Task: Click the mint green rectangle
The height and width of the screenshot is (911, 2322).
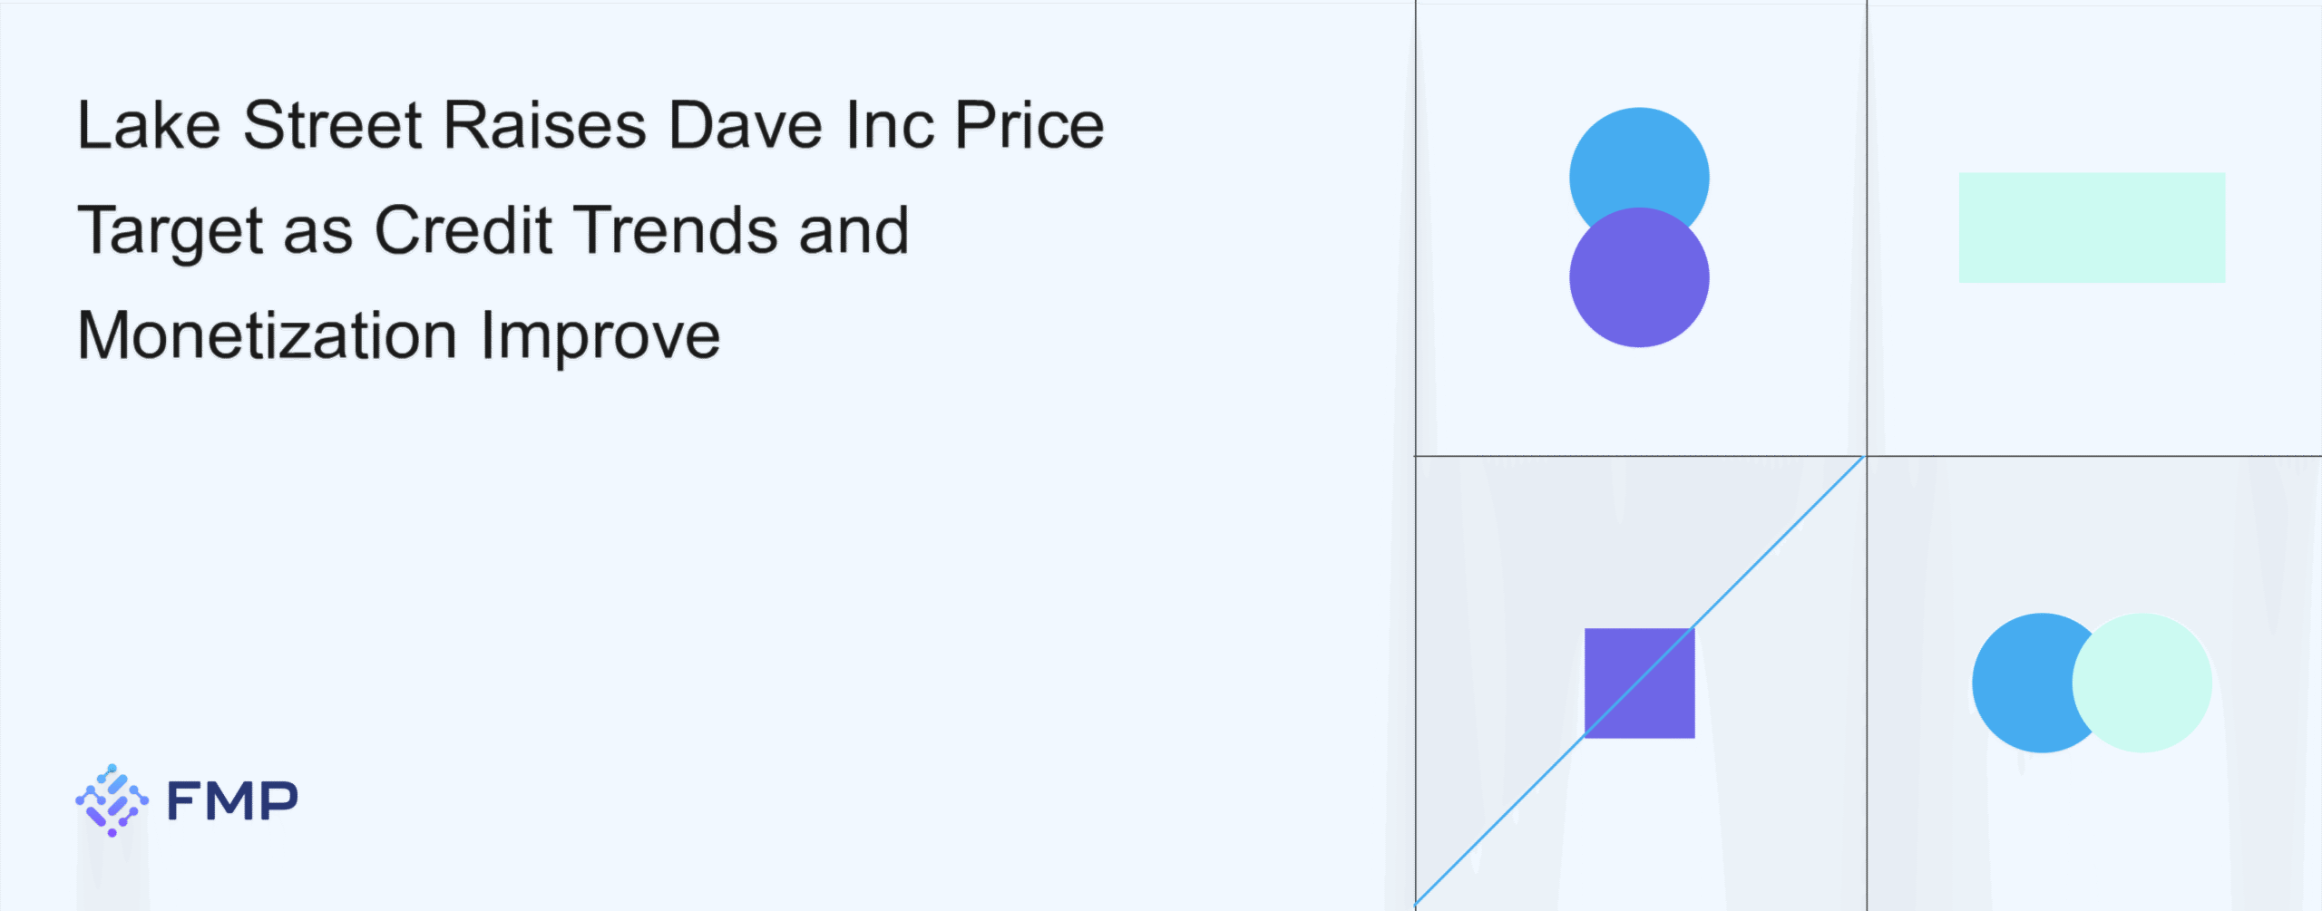Action: [2092, 228]
